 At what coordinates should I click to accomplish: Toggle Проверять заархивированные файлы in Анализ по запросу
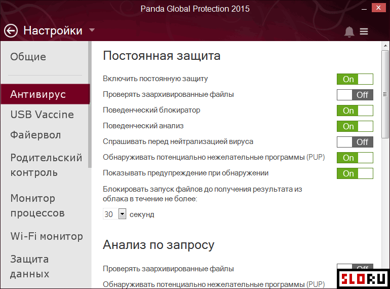click(355, 266)
